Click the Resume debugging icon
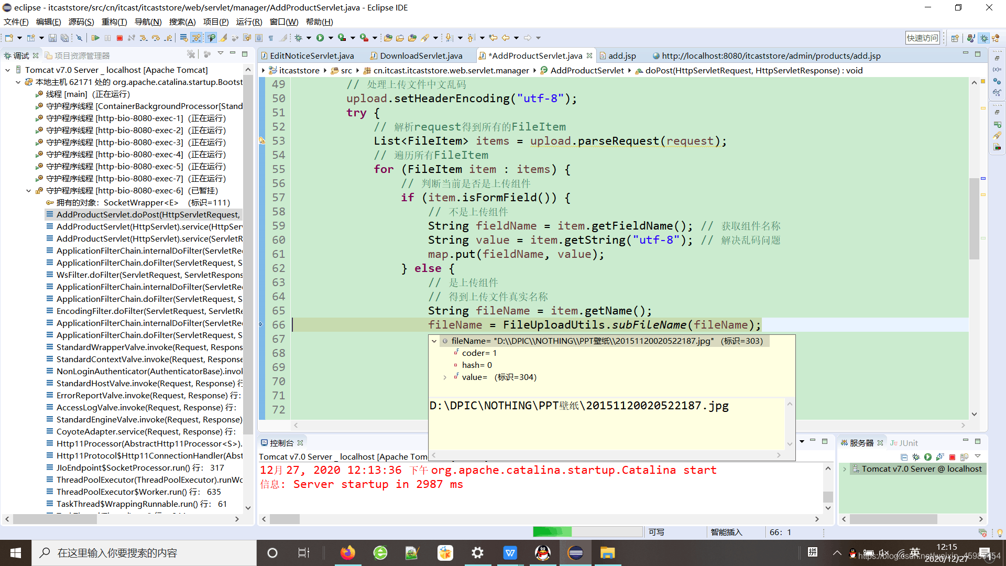The width and height of the screenshot is (1006, 566). [95, 38]
